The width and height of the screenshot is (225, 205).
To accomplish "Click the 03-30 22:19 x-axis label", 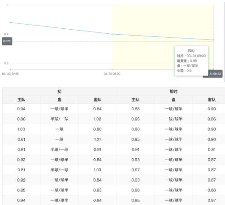I will tap(10, 74).
